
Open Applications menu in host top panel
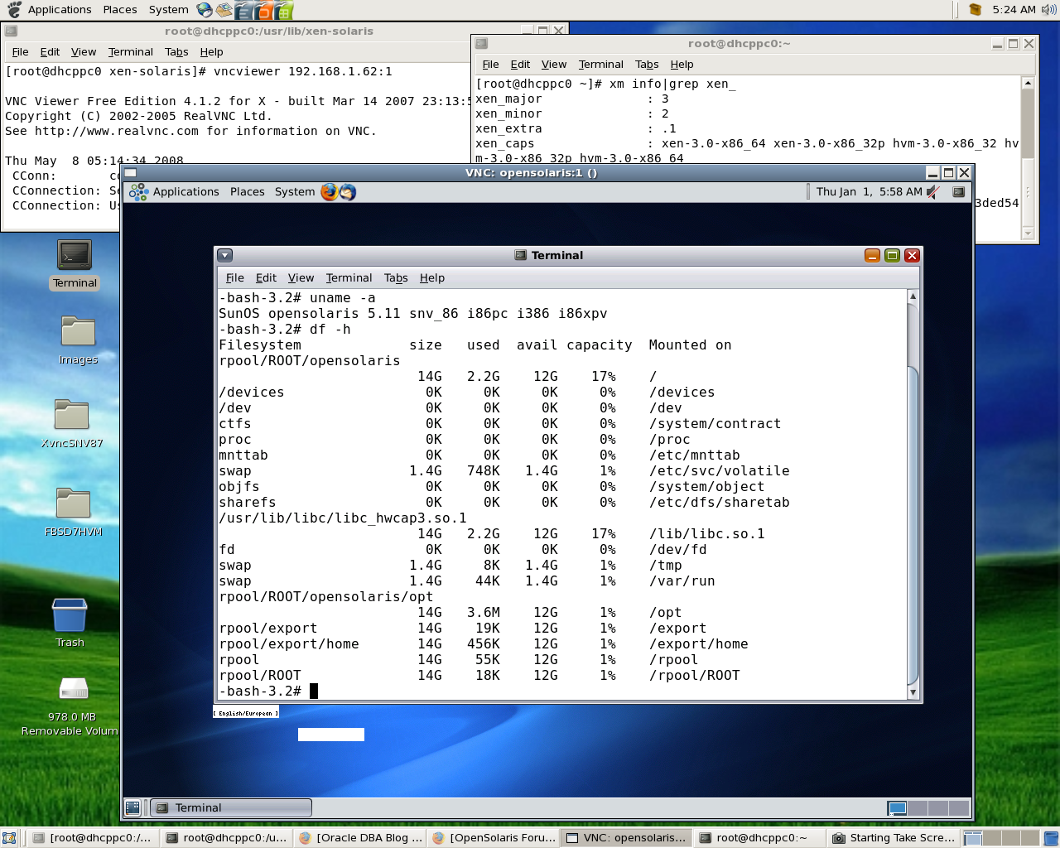tap(60, 10)
